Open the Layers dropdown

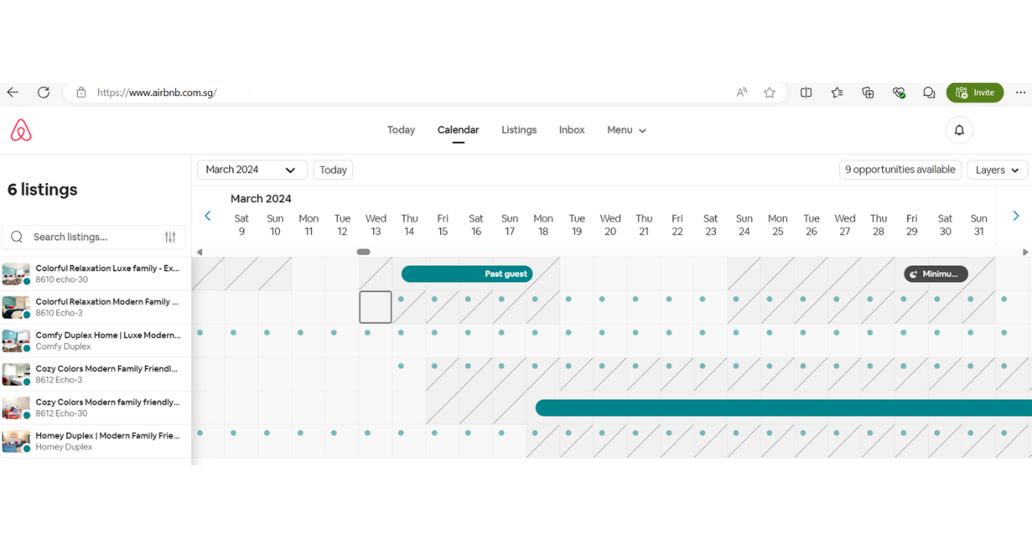(x=997, y=170)
